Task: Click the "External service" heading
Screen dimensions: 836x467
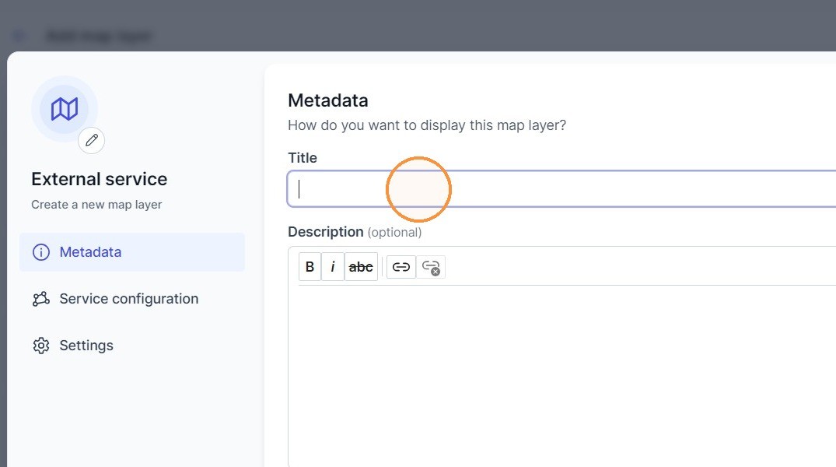Action: [100, 179]
